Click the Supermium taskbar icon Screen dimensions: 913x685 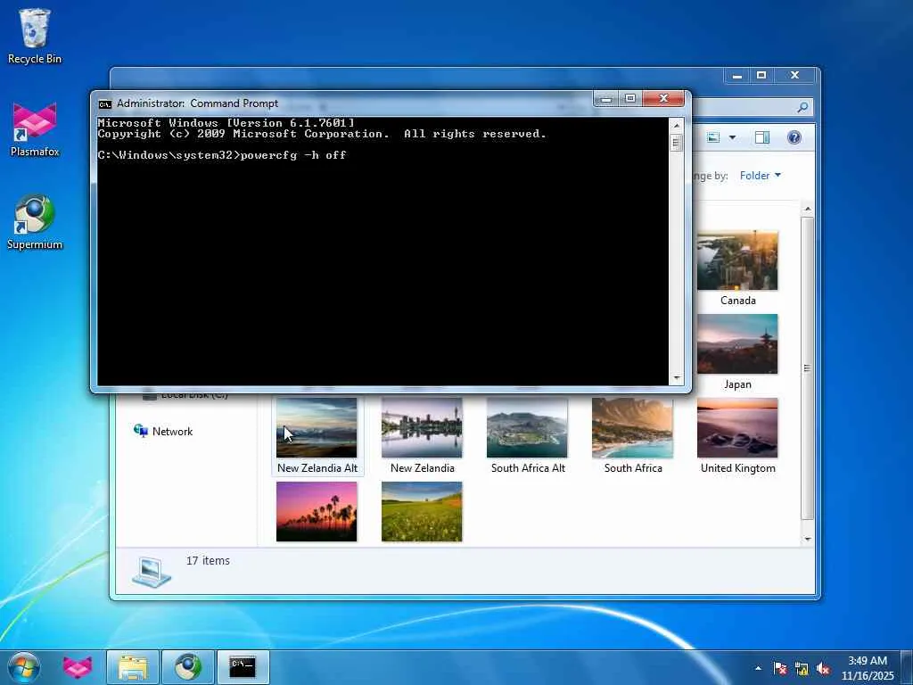(x=187, y=667)
